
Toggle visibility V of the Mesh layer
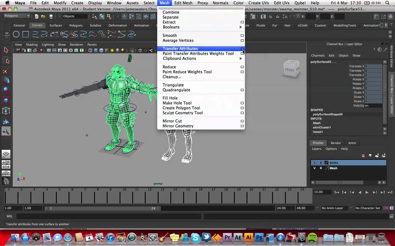(x=314, y=168)
